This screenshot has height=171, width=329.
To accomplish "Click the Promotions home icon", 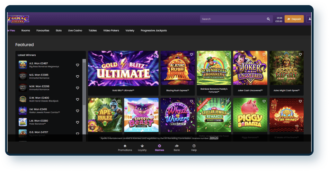I will [x=125, y=146].
